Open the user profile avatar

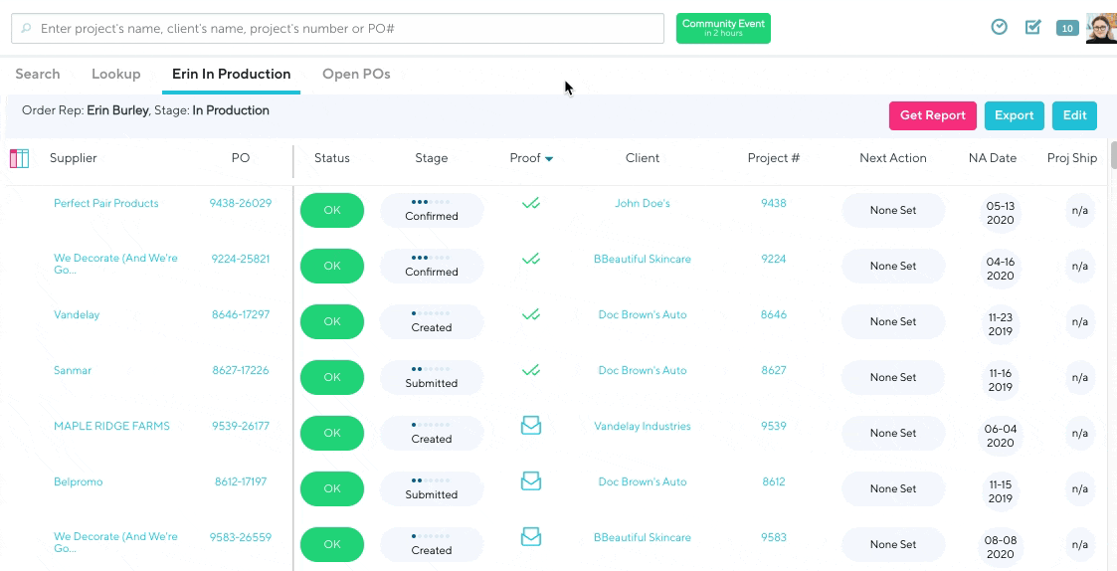point(1100,28)
